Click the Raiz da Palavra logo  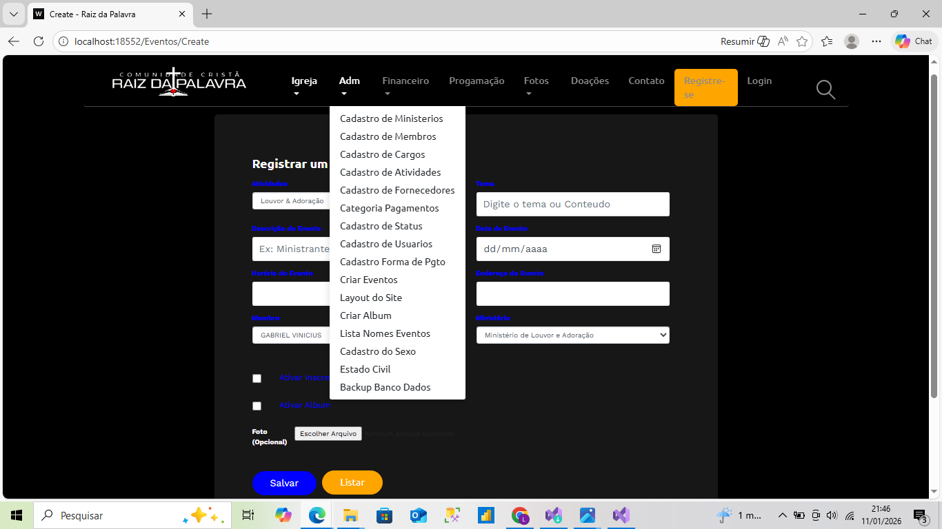(x=179, y=82)
